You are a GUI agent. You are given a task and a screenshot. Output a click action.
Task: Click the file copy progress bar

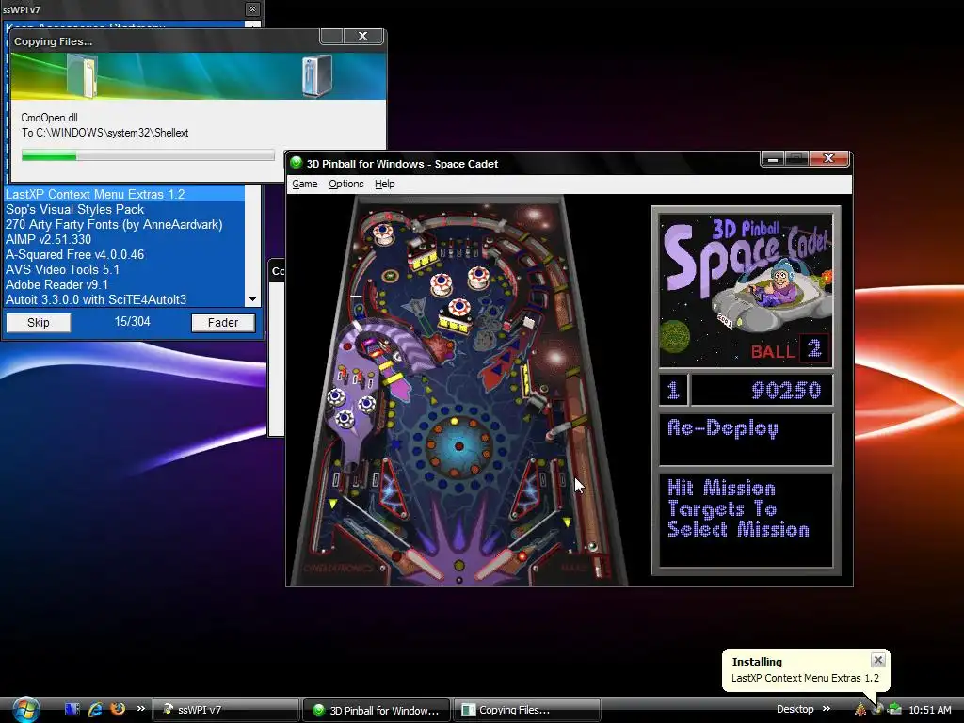coord(148,155)
